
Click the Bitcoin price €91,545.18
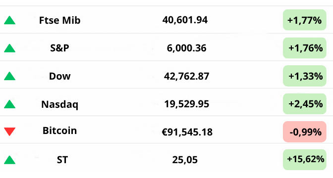pos(187,132)
